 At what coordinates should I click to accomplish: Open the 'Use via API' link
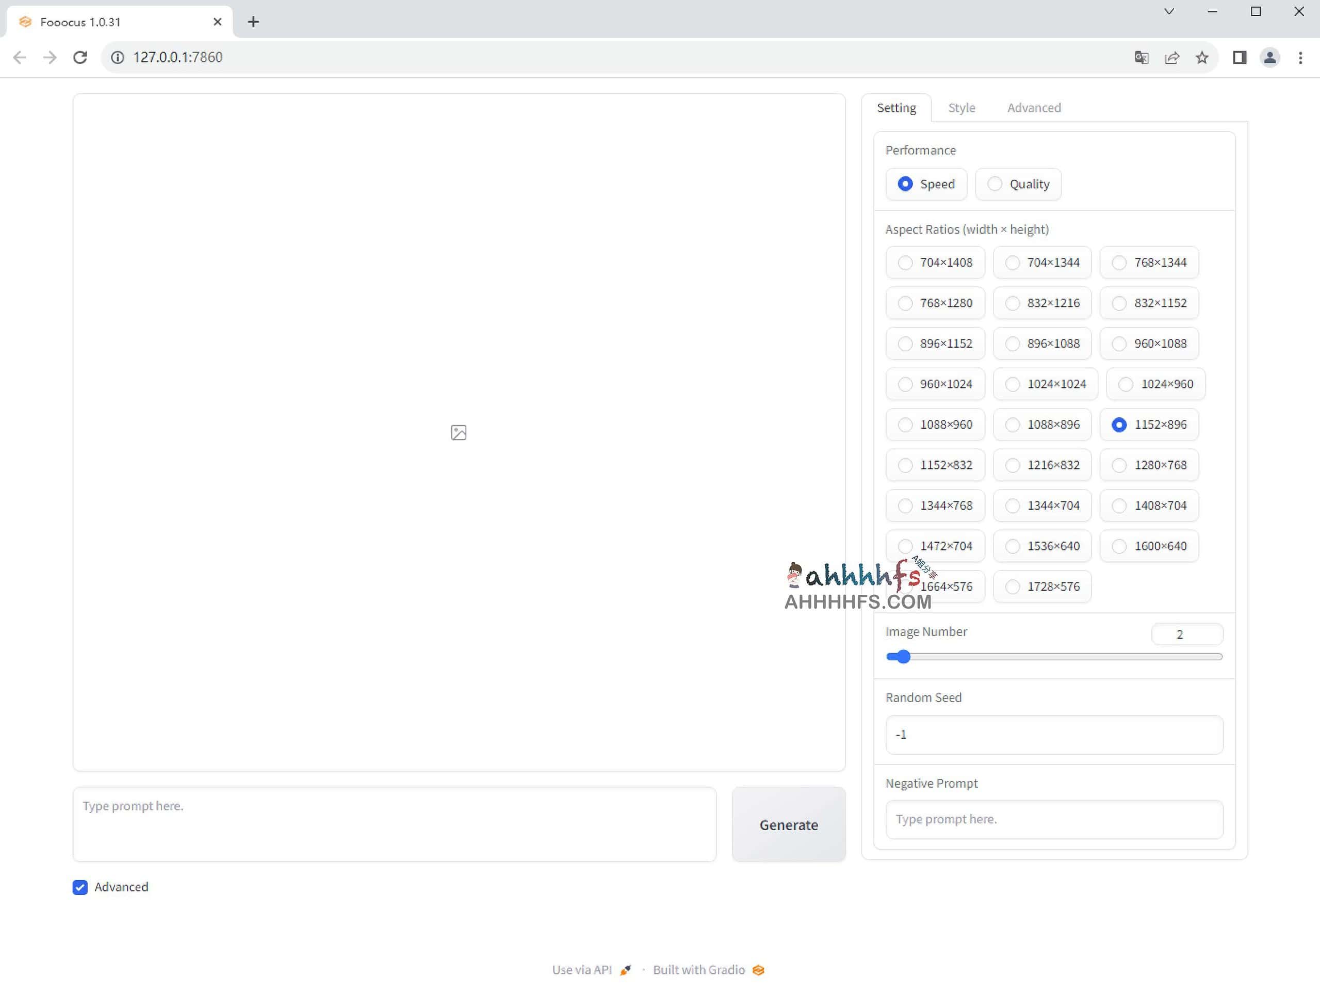(x=582, y=970)
